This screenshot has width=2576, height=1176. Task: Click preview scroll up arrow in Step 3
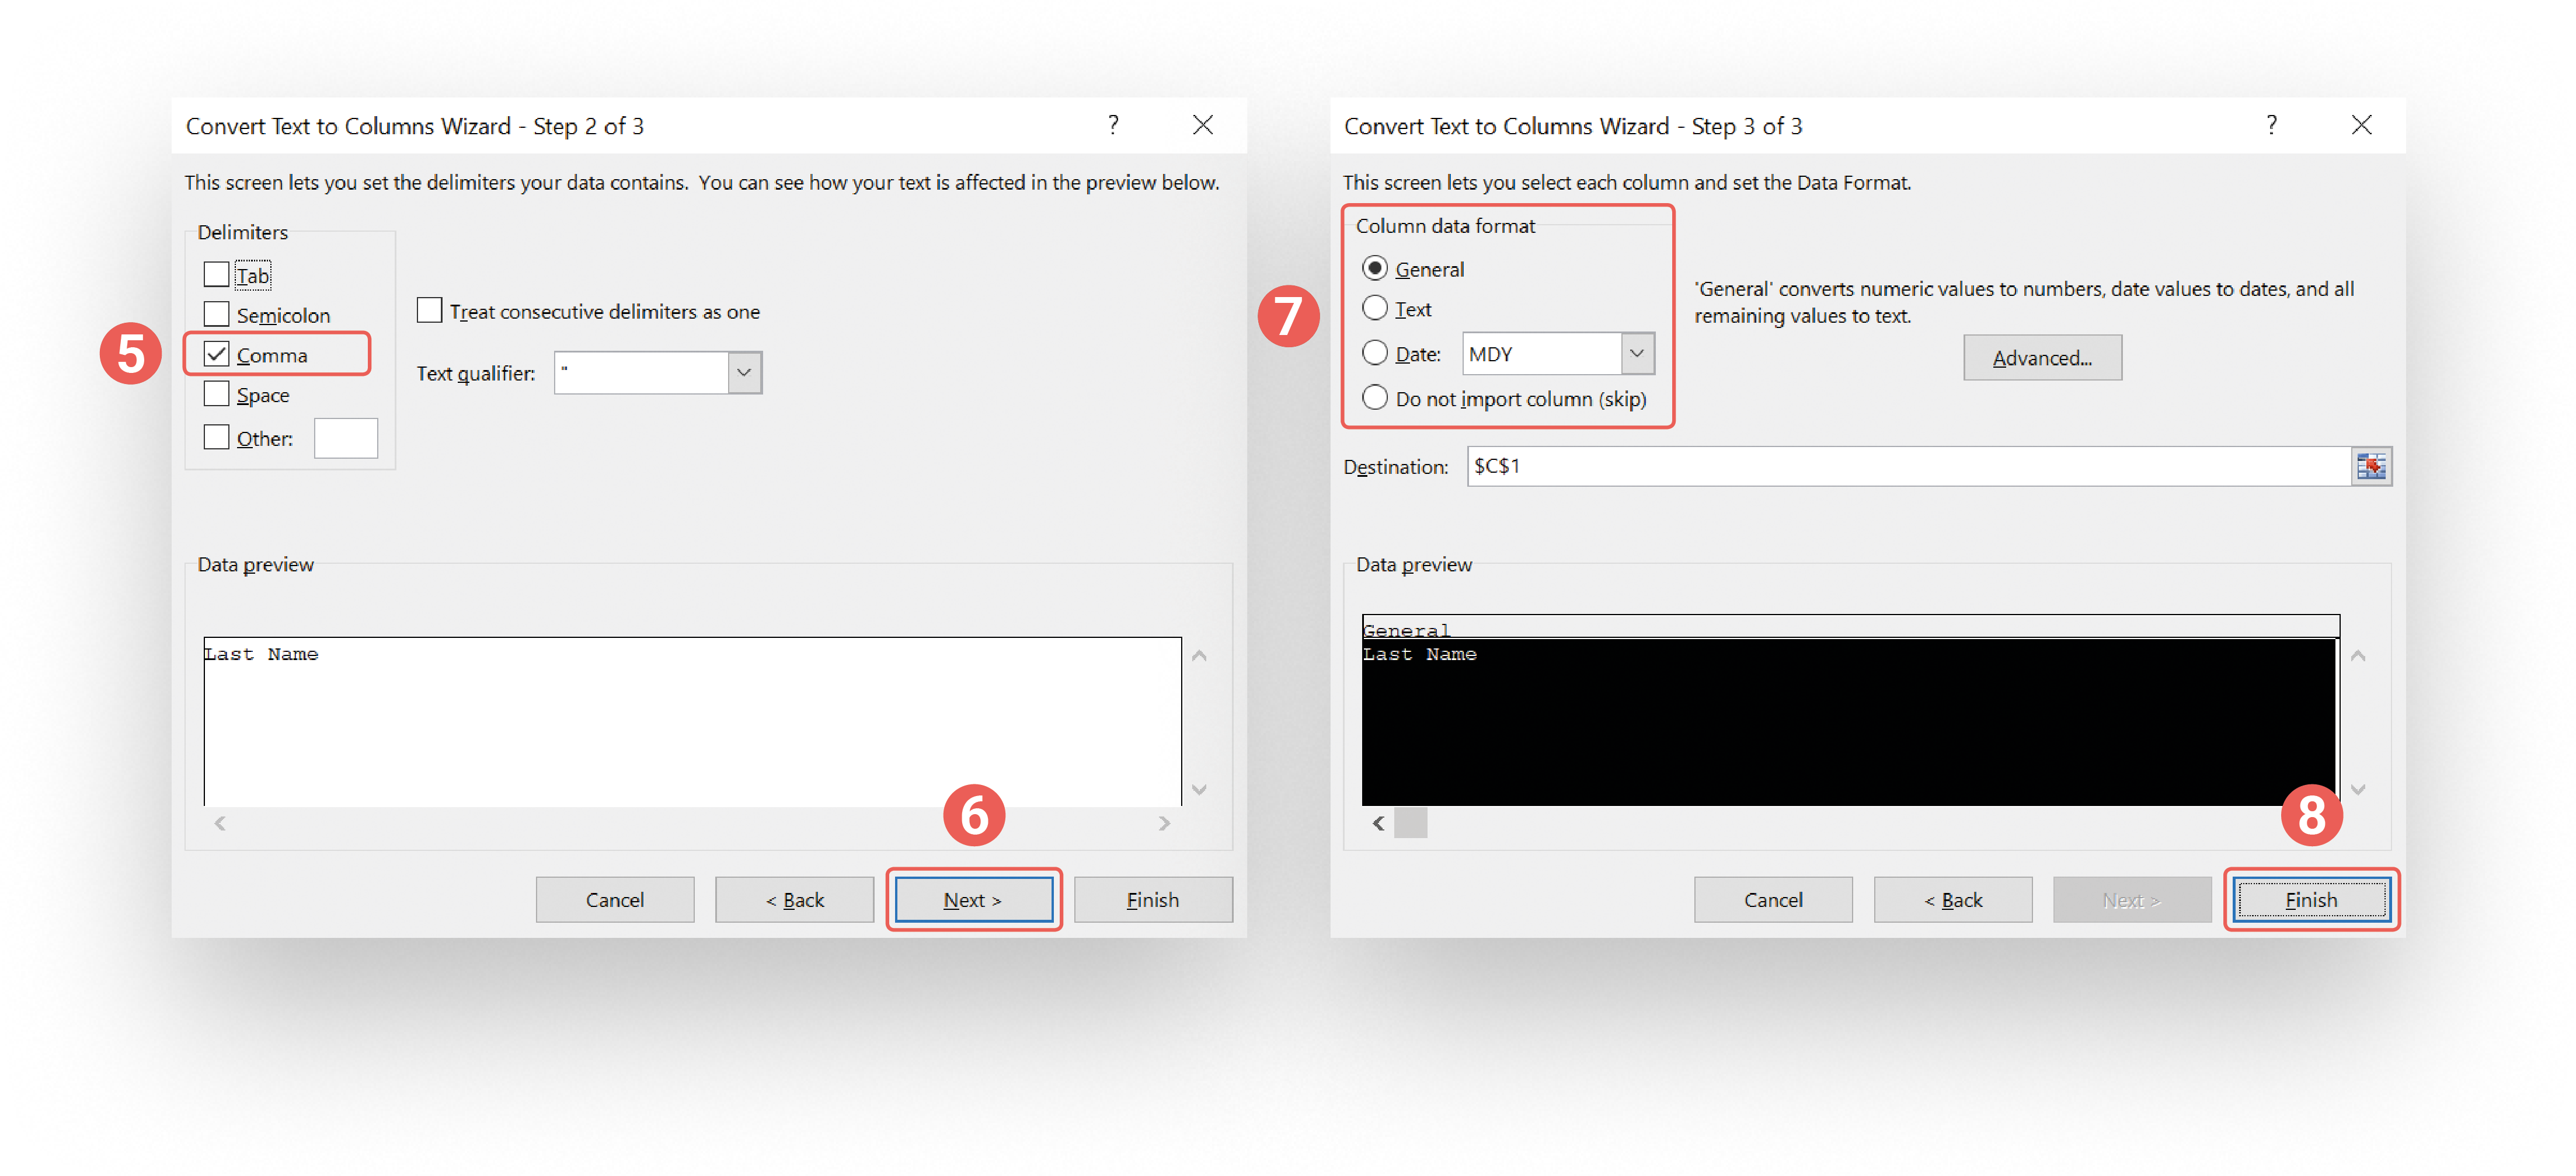click(x=2358, y=656)
